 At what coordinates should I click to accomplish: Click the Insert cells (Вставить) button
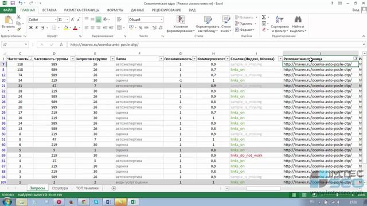click(x=246, y=17)
